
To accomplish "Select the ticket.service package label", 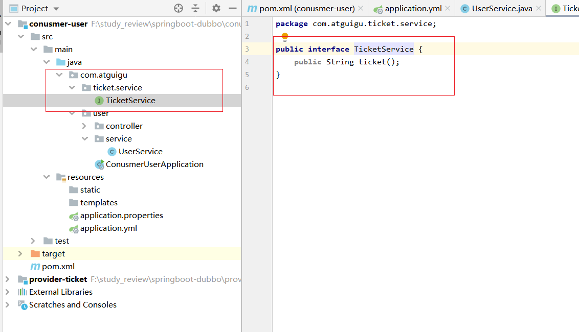I will pyautogui.click(x=118, y=88).
